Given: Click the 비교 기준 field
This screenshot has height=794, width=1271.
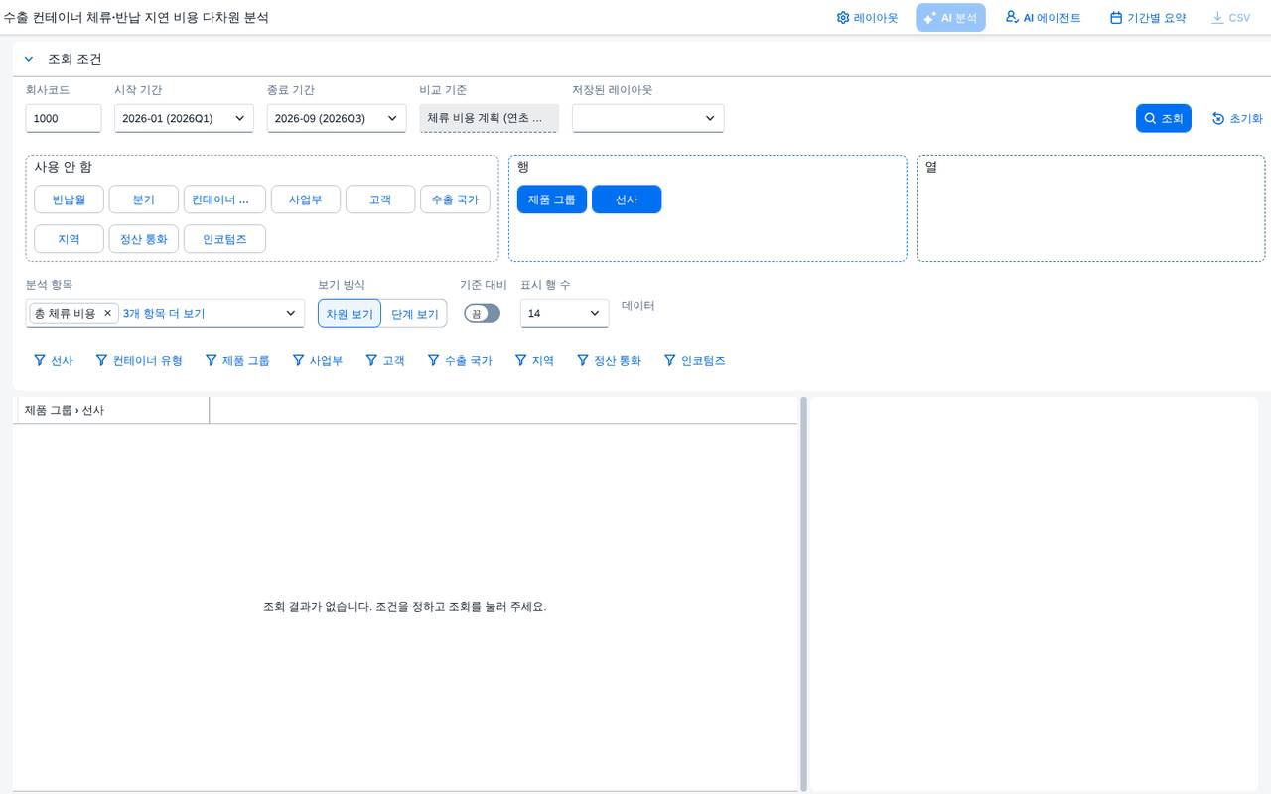Looking at the screenshot, I should pyautogui.click(x=490, y=118).
